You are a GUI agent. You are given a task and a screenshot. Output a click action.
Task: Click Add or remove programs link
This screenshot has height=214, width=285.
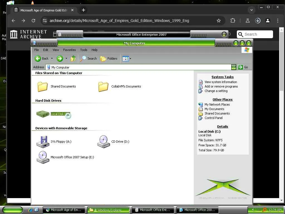click(221, 86)
